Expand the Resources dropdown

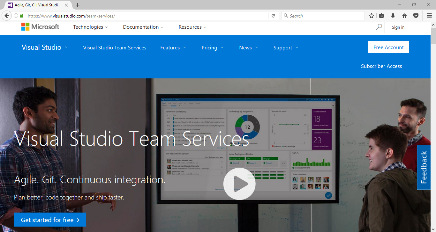point(192,27)
